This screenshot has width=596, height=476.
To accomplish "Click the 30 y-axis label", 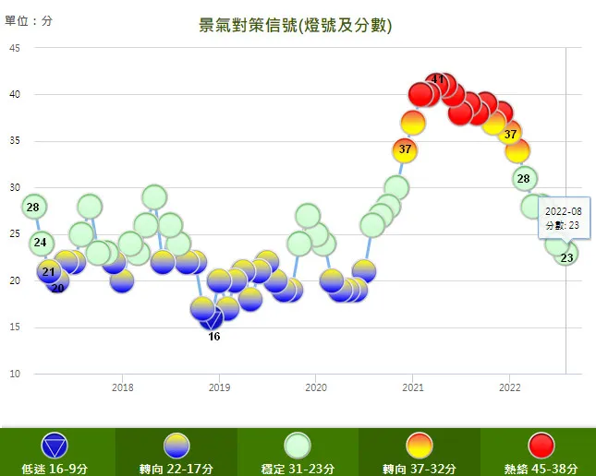I will (15, 187).
